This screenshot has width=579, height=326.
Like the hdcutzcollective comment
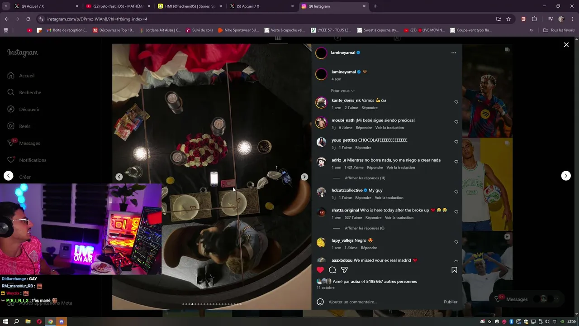click(456, 192)
